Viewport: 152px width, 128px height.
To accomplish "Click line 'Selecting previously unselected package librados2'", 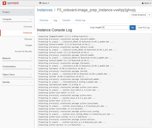I will coord(64,63).
